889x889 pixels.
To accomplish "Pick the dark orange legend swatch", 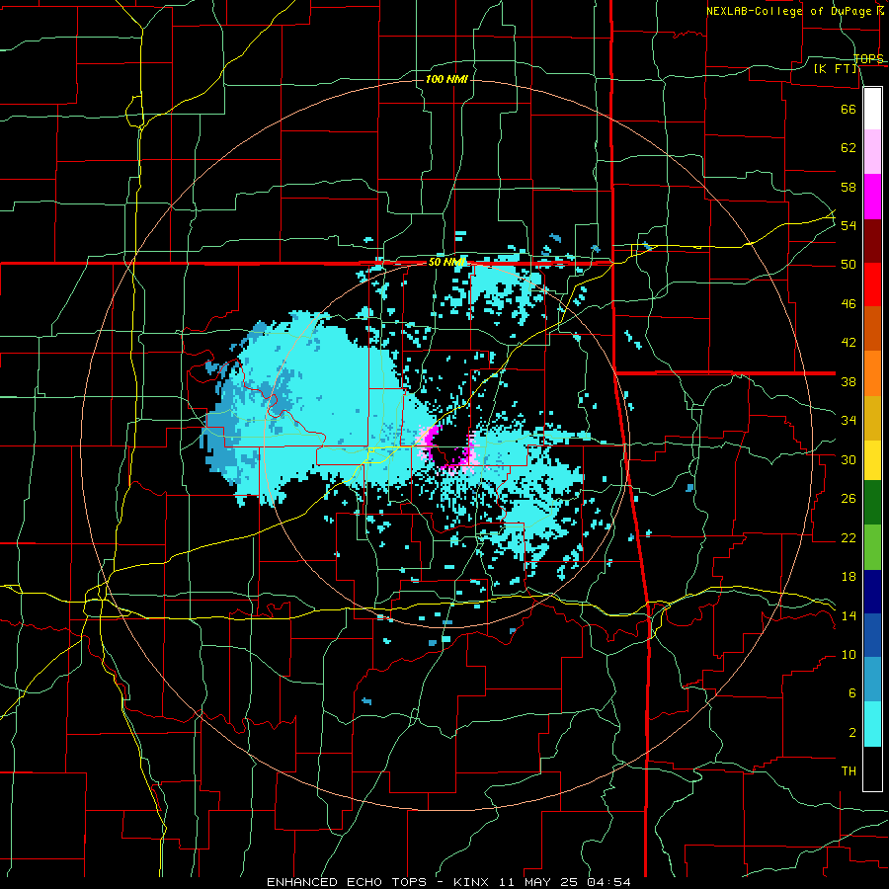I will 872,328.
